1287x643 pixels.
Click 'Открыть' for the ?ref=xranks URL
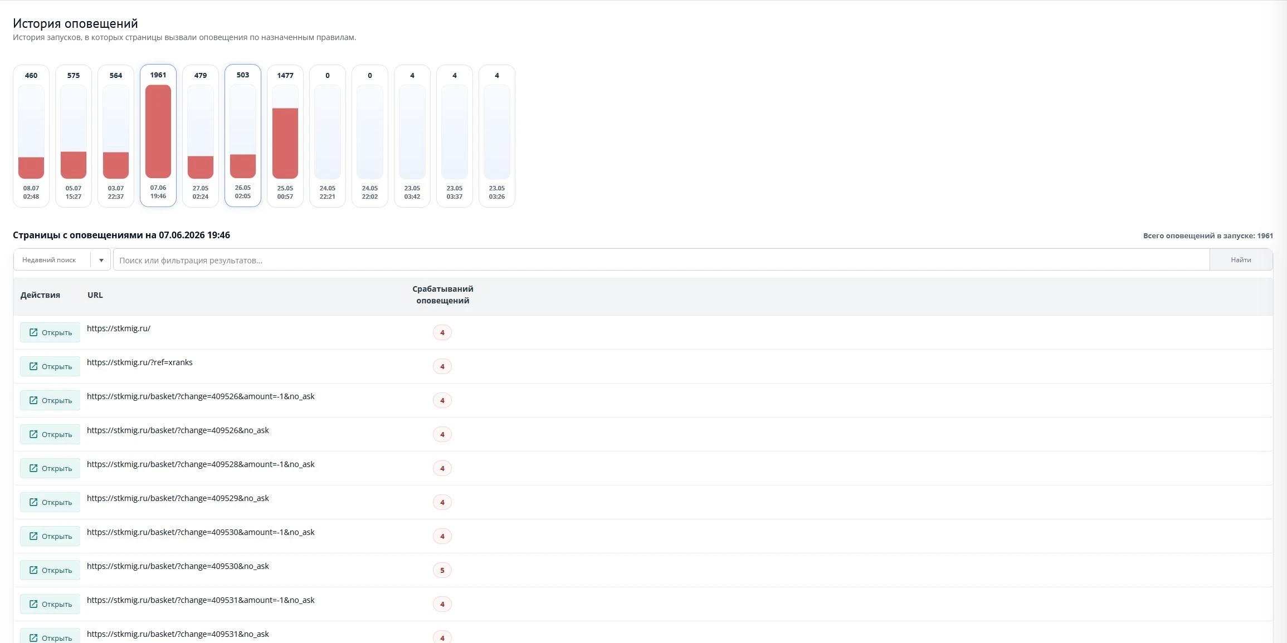pos(50,366)
